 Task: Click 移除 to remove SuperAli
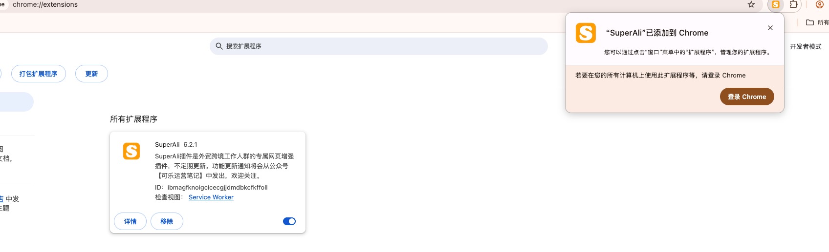pyautogui.click(x=167, y=221)
